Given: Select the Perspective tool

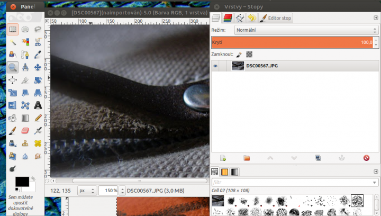Looking at the screenshot, I should click(x=38, y=93).
